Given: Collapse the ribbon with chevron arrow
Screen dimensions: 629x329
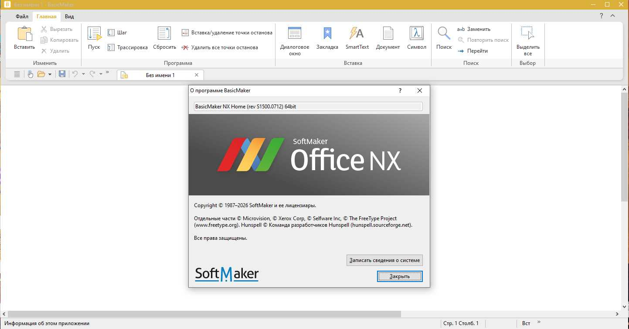Looking at the screenshot, I should (x=613, y=16).
